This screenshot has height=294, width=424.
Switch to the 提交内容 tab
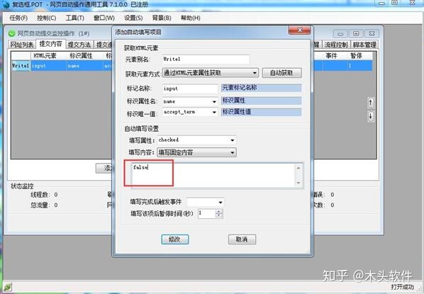(x=50, y=44)
